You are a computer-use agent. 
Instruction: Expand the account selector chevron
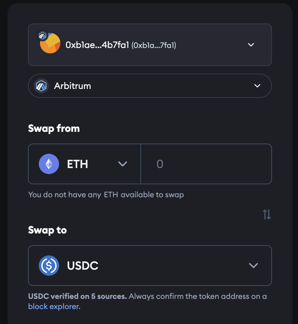pyautogui.click(x=251, y=45)
